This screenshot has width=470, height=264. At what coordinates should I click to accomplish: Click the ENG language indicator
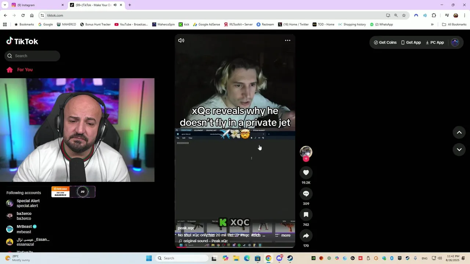(424, 258)
